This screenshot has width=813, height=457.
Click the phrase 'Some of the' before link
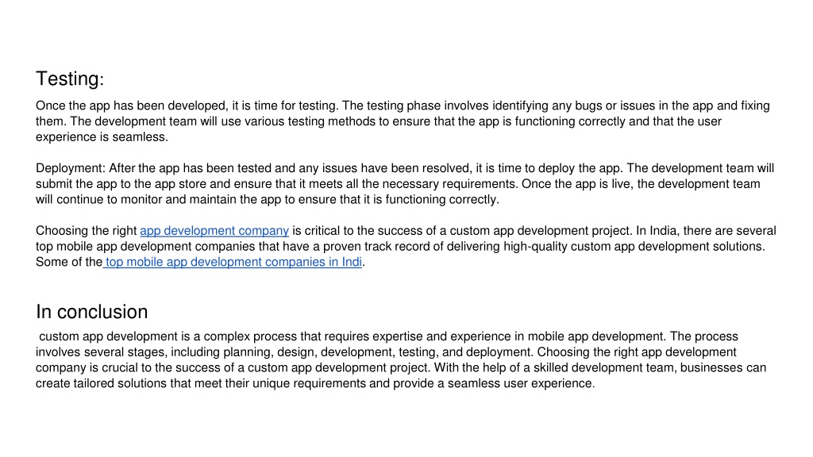click(x=69, y=262)
